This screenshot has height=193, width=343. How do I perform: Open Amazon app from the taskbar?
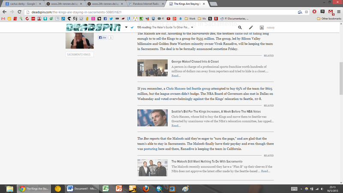coord(132,189)
